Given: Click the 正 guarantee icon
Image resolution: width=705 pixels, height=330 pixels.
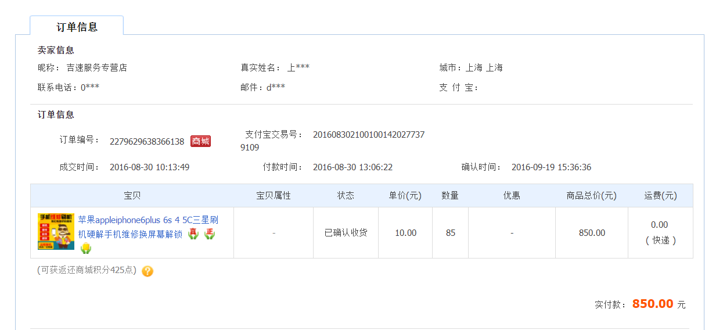Looking at the screenshot, I should [210, 234].
